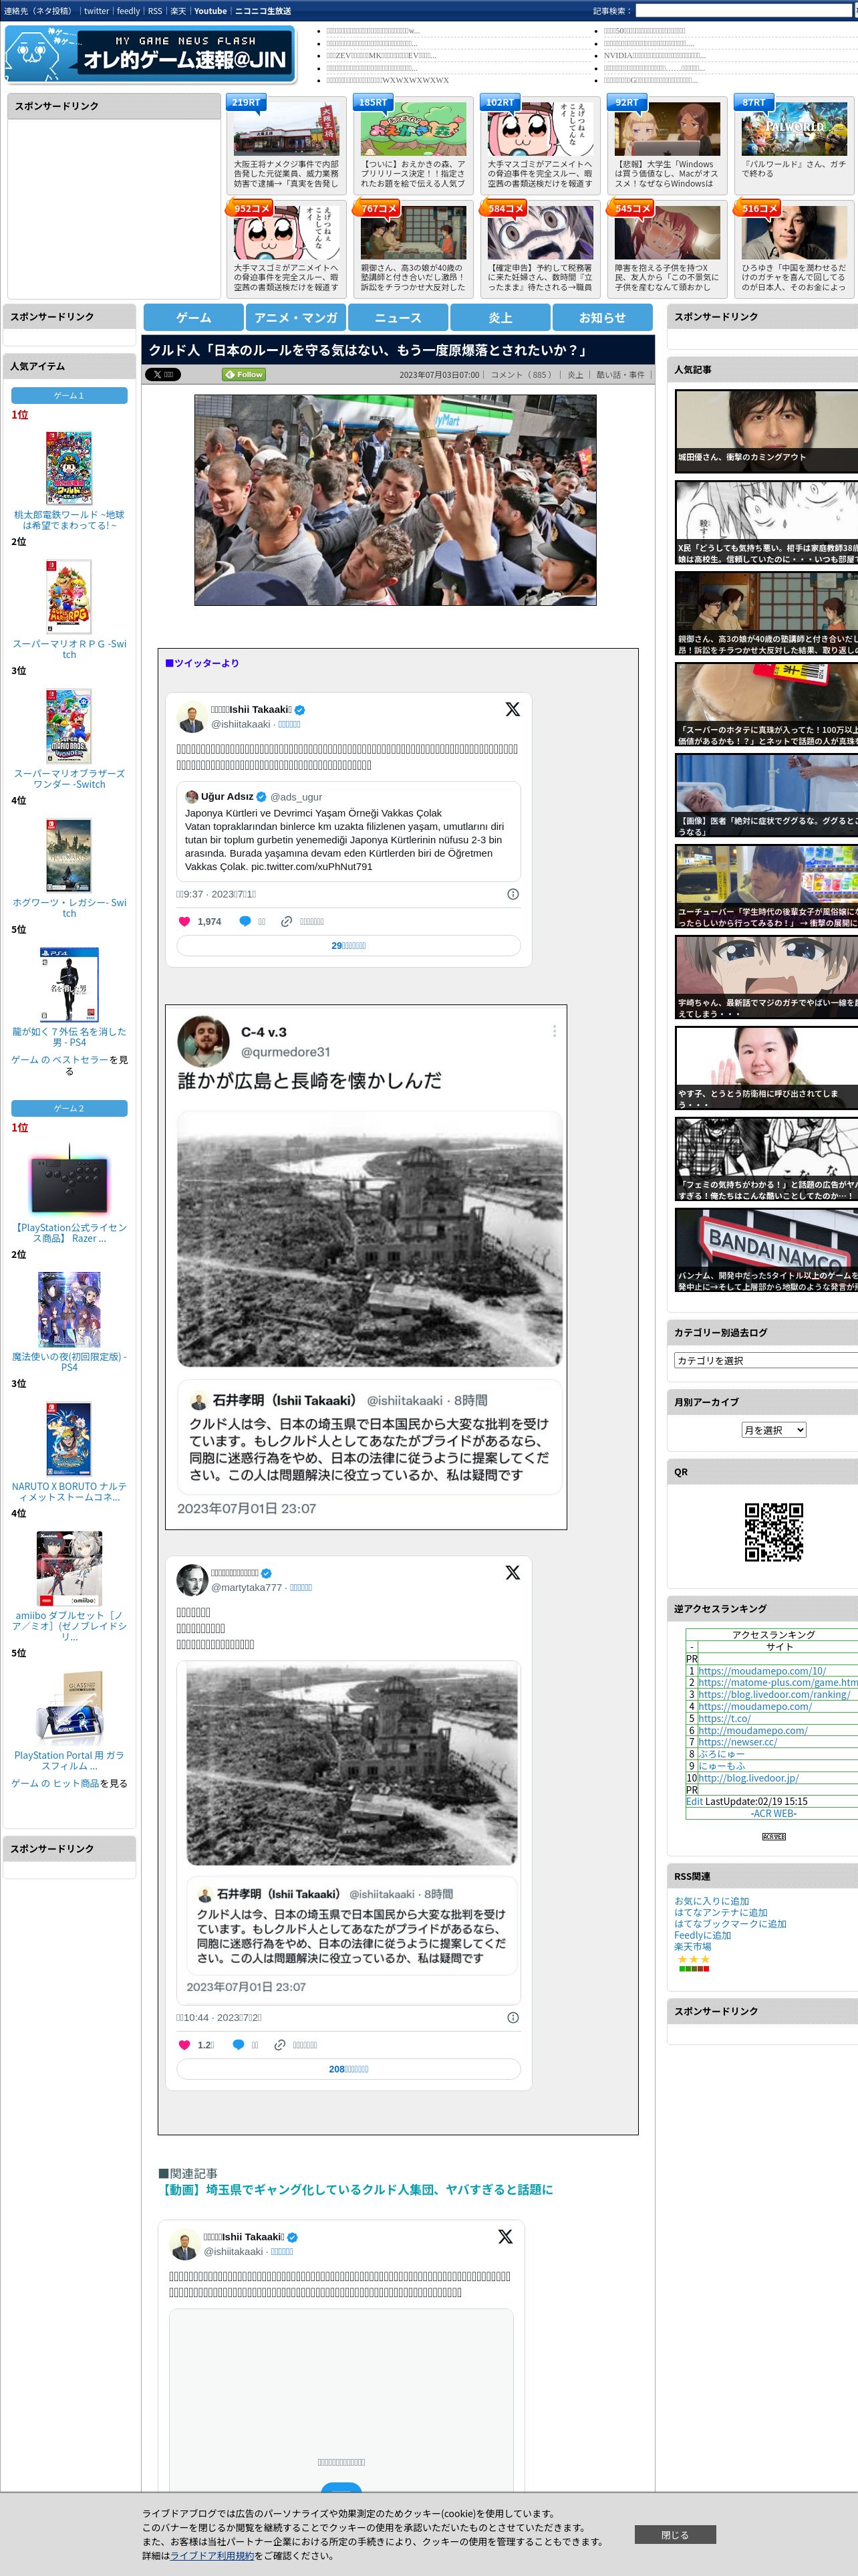Click reply bubble icon in the 10:44 tweet
The image size is (858, 2576).
click(238, 2044)
